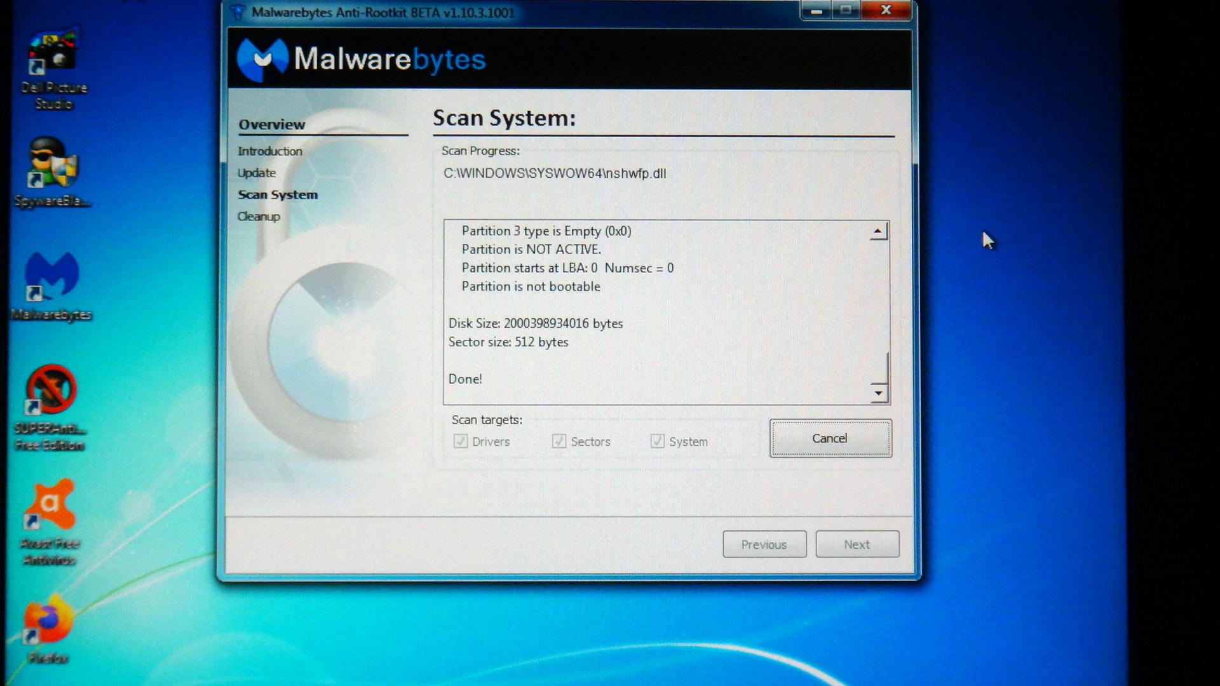Image resolution: width=1220 pixels, height=686 pixels.
Task: Click 'Partition starts at LBA: 0' line
Action: coord(567,268)
